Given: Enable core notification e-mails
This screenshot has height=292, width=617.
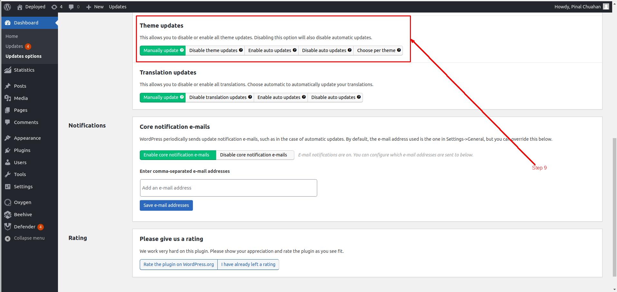Looking at the screenshot, I should pyautogui.click(x=178, y=155).
